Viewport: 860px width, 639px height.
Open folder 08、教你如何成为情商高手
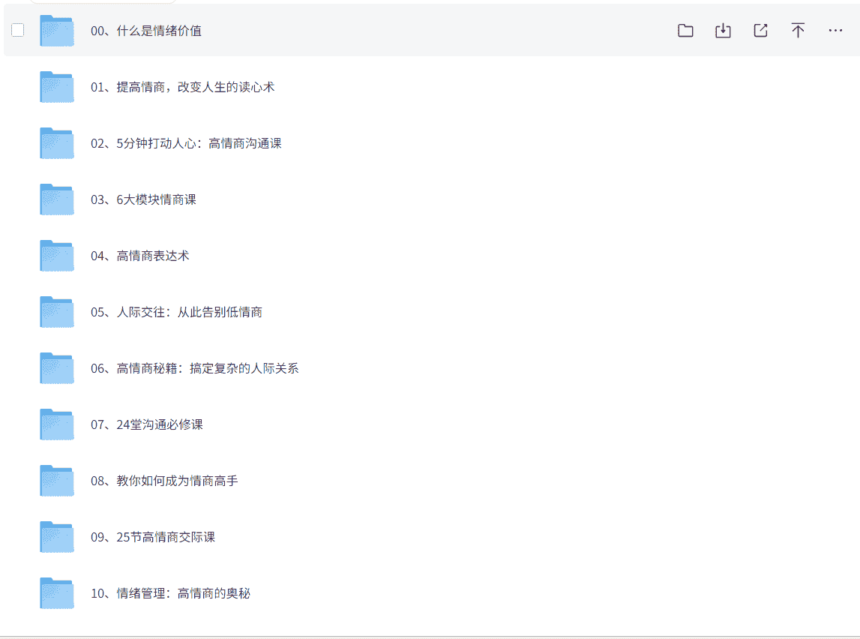(164, 481)
